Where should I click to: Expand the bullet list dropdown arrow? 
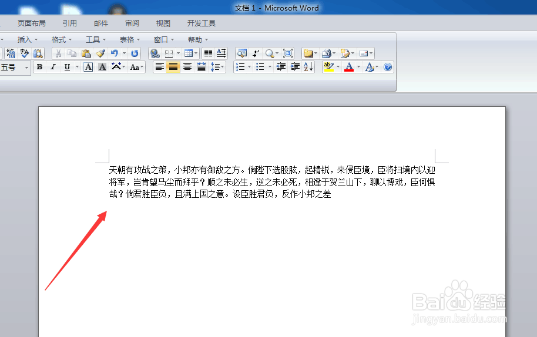pyautogui.click(x=270, y=67)
